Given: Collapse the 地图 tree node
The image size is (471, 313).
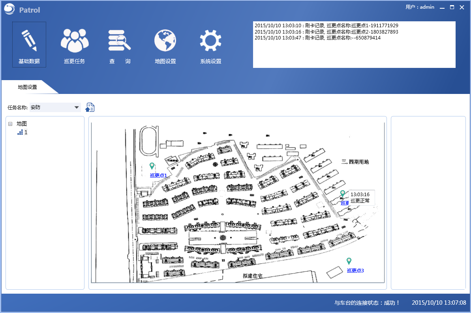Looking at the screenshot, I should [x=10, y=124].
